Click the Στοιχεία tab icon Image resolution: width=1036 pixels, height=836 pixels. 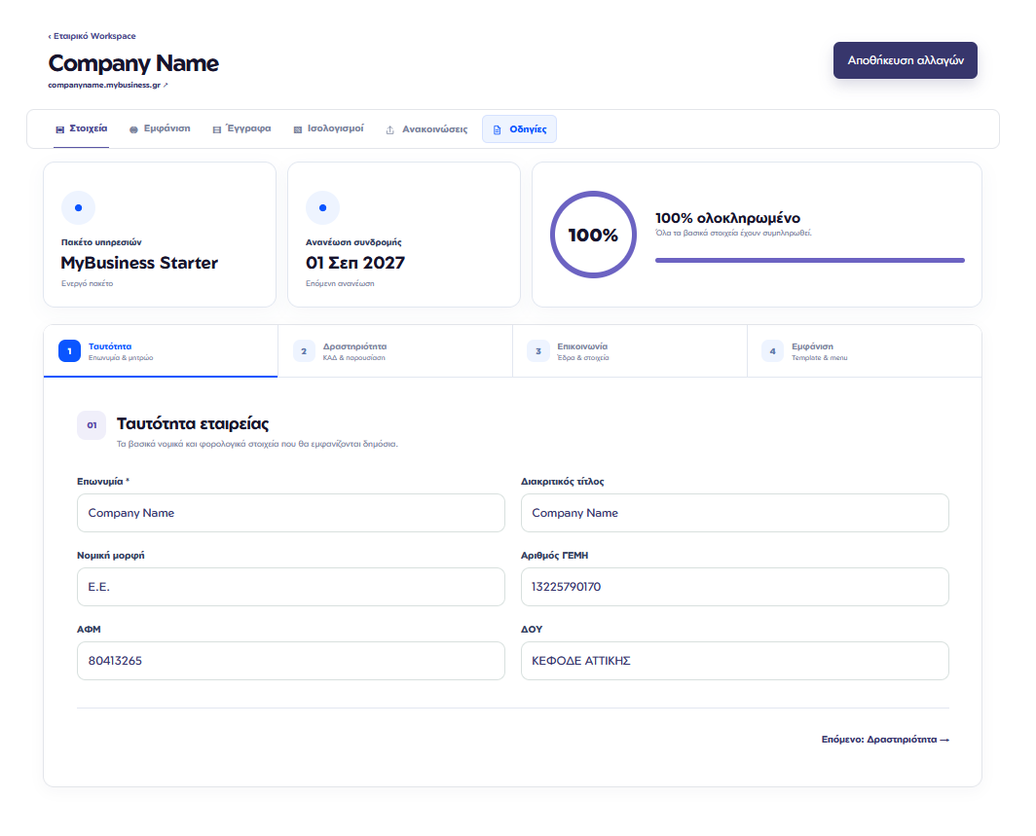click(x=60, y=129)
